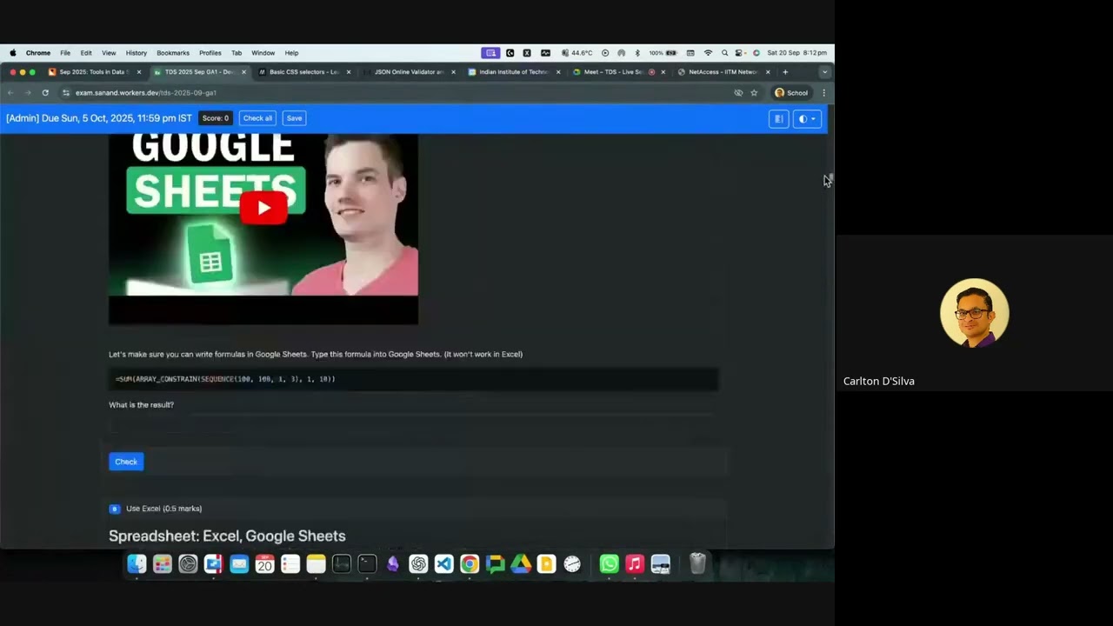Open Visual Studio Code from the dock
The width and height of the screenshot is (1113, 626).
[443, 564]
